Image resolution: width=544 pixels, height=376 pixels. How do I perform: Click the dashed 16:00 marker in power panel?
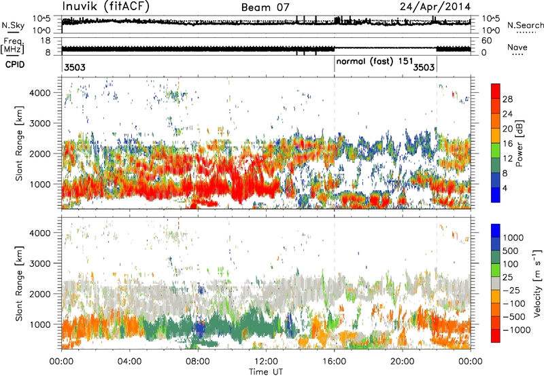coord(335,143)
